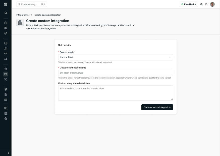Viewport: 220px width, 156px height.
Task: Open the people icon in sidebar
Action: pyautogui.click(x=6, y=48)
